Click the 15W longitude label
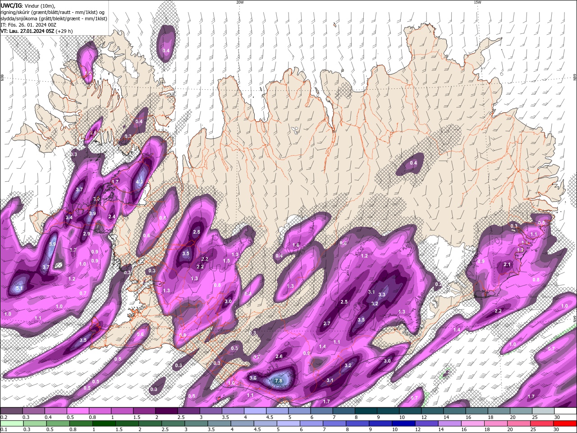 (x=477, y=2)
